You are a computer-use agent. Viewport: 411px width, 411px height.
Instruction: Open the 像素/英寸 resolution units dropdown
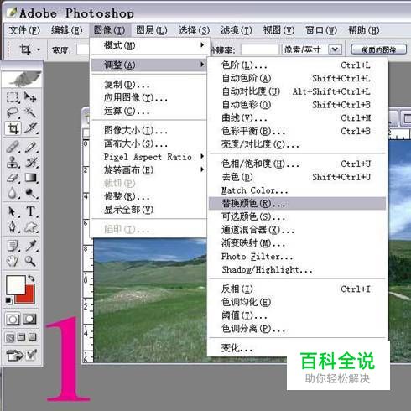tap(335, 49)
